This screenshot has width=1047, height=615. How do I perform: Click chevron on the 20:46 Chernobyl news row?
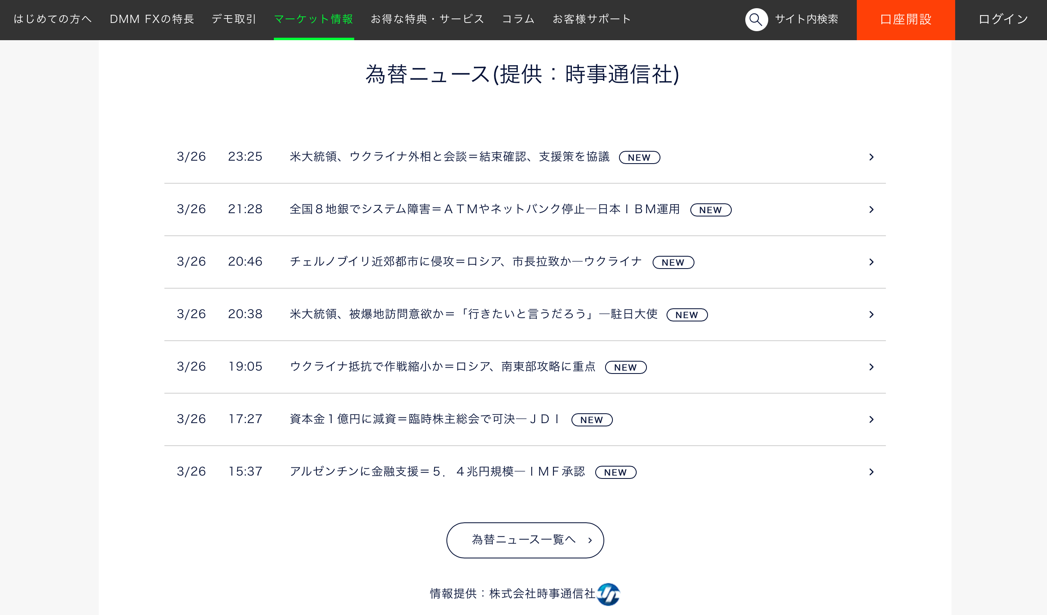click(871, 262)
